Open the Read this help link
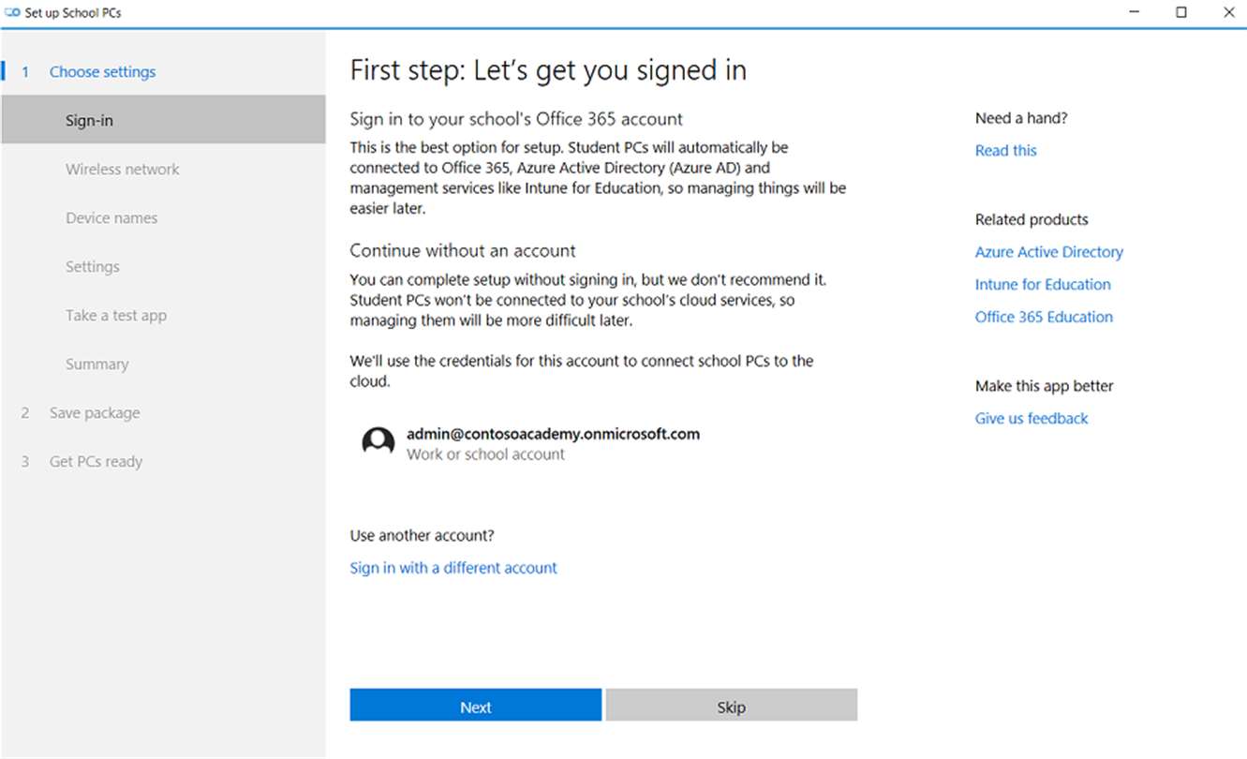The width and height of the screenshot is (1247, 759). (1005, 151)
